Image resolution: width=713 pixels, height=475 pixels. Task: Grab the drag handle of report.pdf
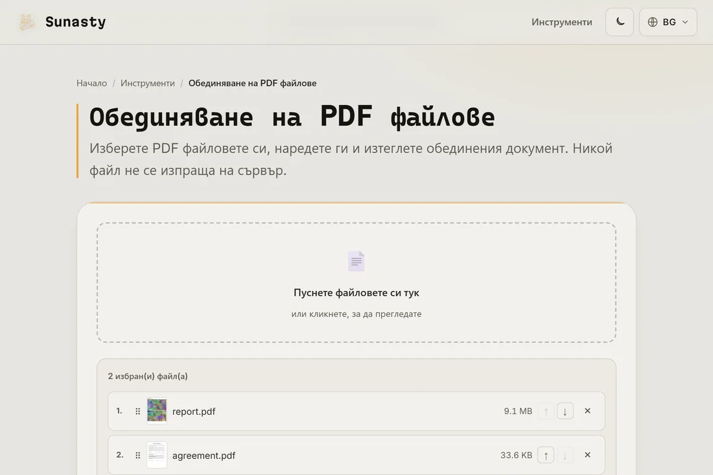[x=138, y=411]
